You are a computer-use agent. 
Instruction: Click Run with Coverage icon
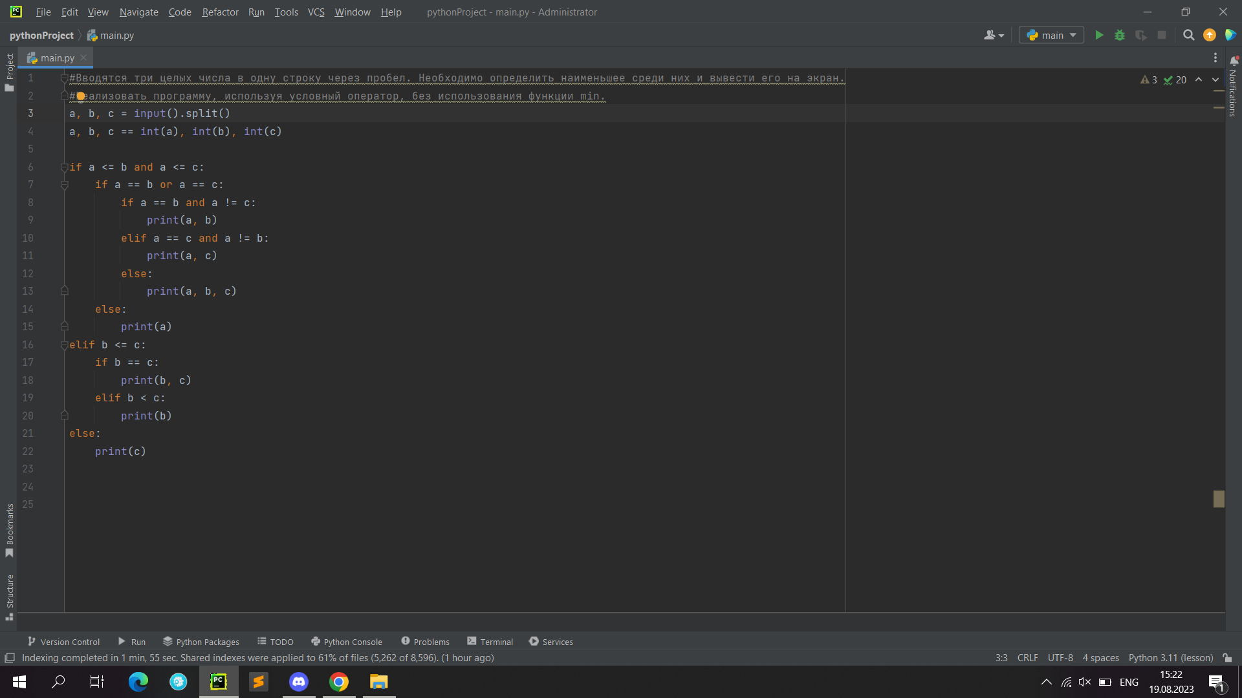tap(1141, 36)
